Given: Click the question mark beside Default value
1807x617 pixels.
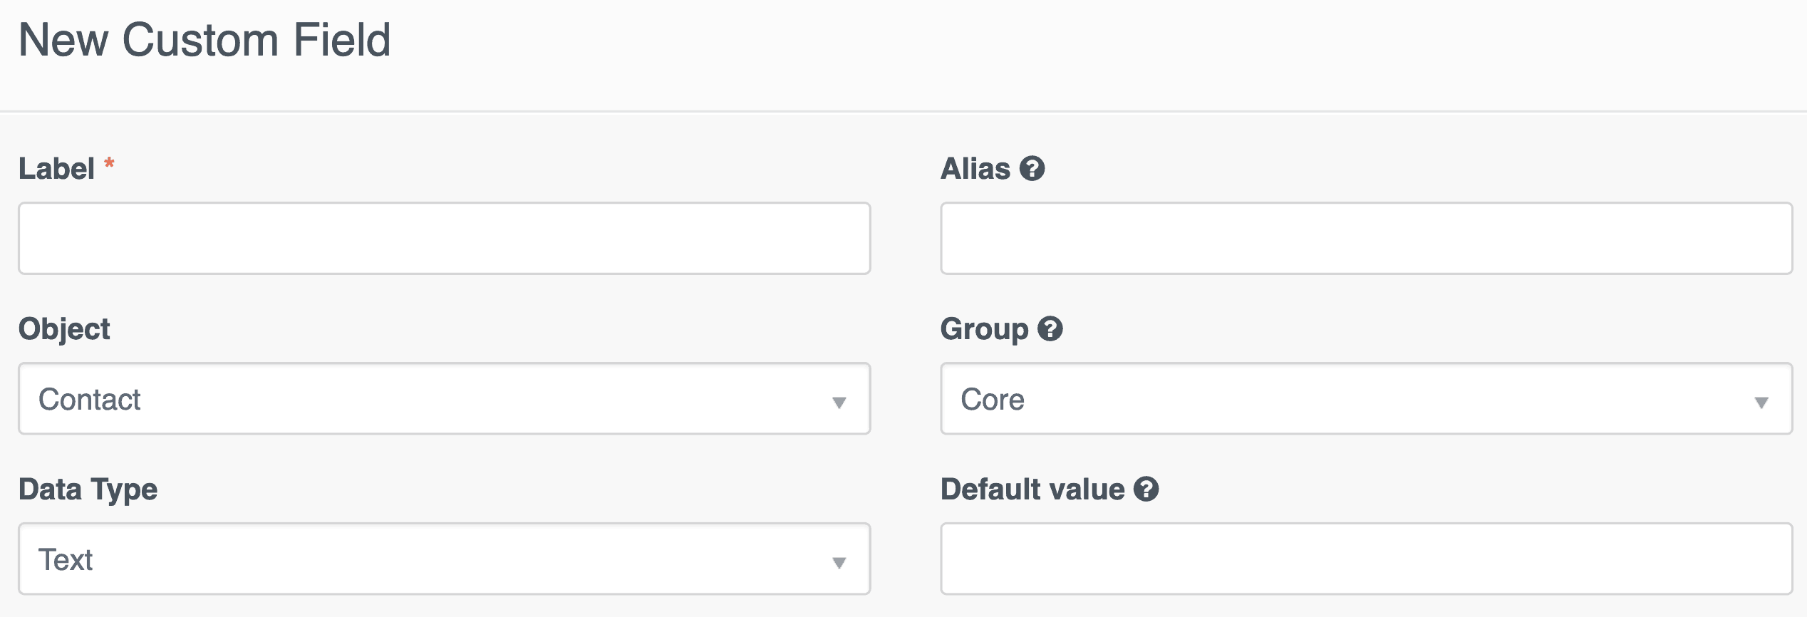Looking at the screenshot, I should (1146, 489).
